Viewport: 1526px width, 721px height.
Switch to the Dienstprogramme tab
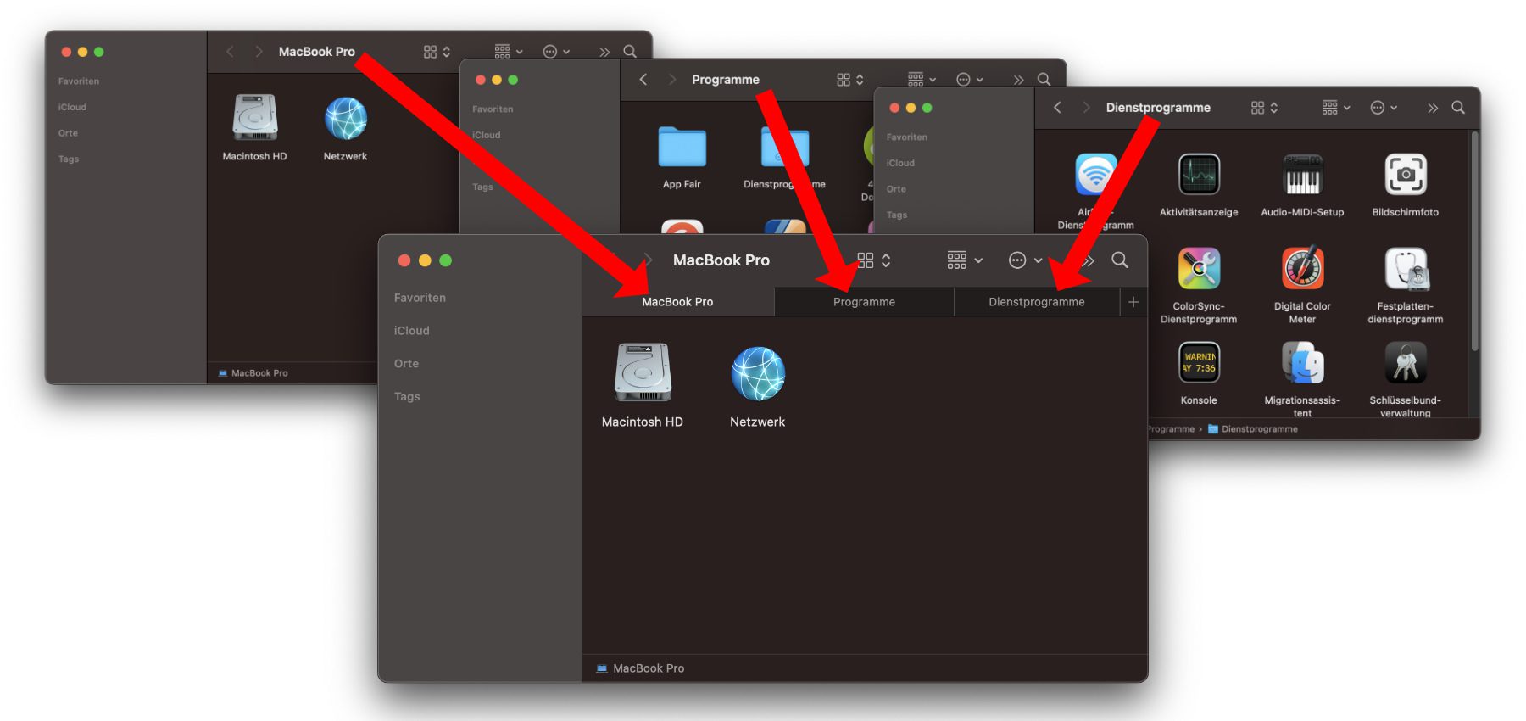pyautogui.click(x=1036, y=302)
